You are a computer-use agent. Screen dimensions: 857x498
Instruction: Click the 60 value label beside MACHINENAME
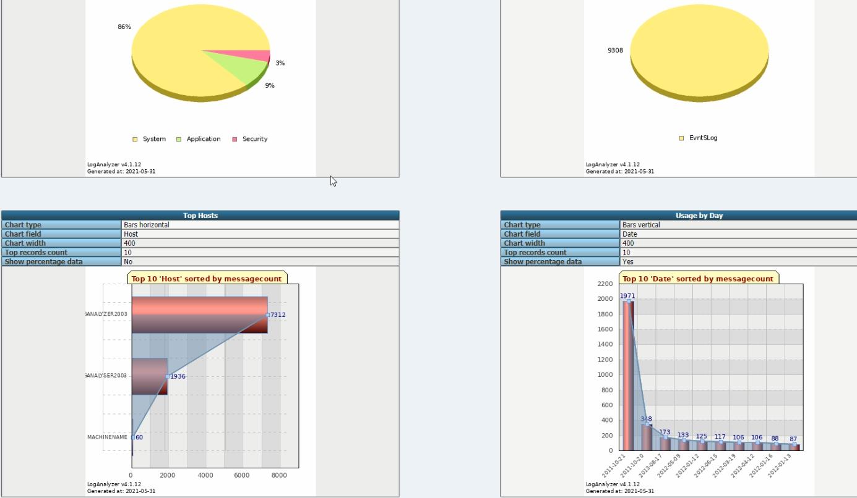(139, 437)
